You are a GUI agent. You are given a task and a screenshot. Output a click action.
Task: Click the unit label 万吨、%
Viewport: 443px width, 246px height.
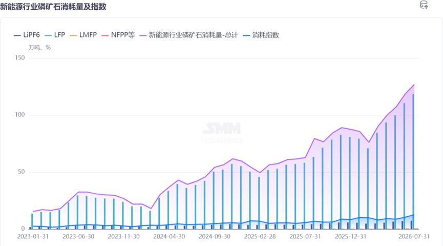point(39,48)
